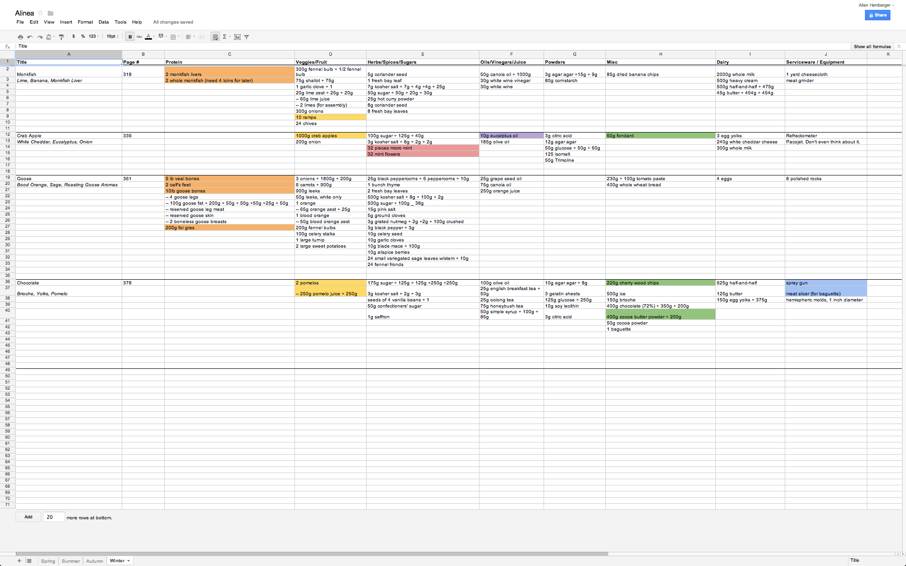Screen dimensions: 906x566
Task: Click the Undo arrow icon
Action: (30, 37)
